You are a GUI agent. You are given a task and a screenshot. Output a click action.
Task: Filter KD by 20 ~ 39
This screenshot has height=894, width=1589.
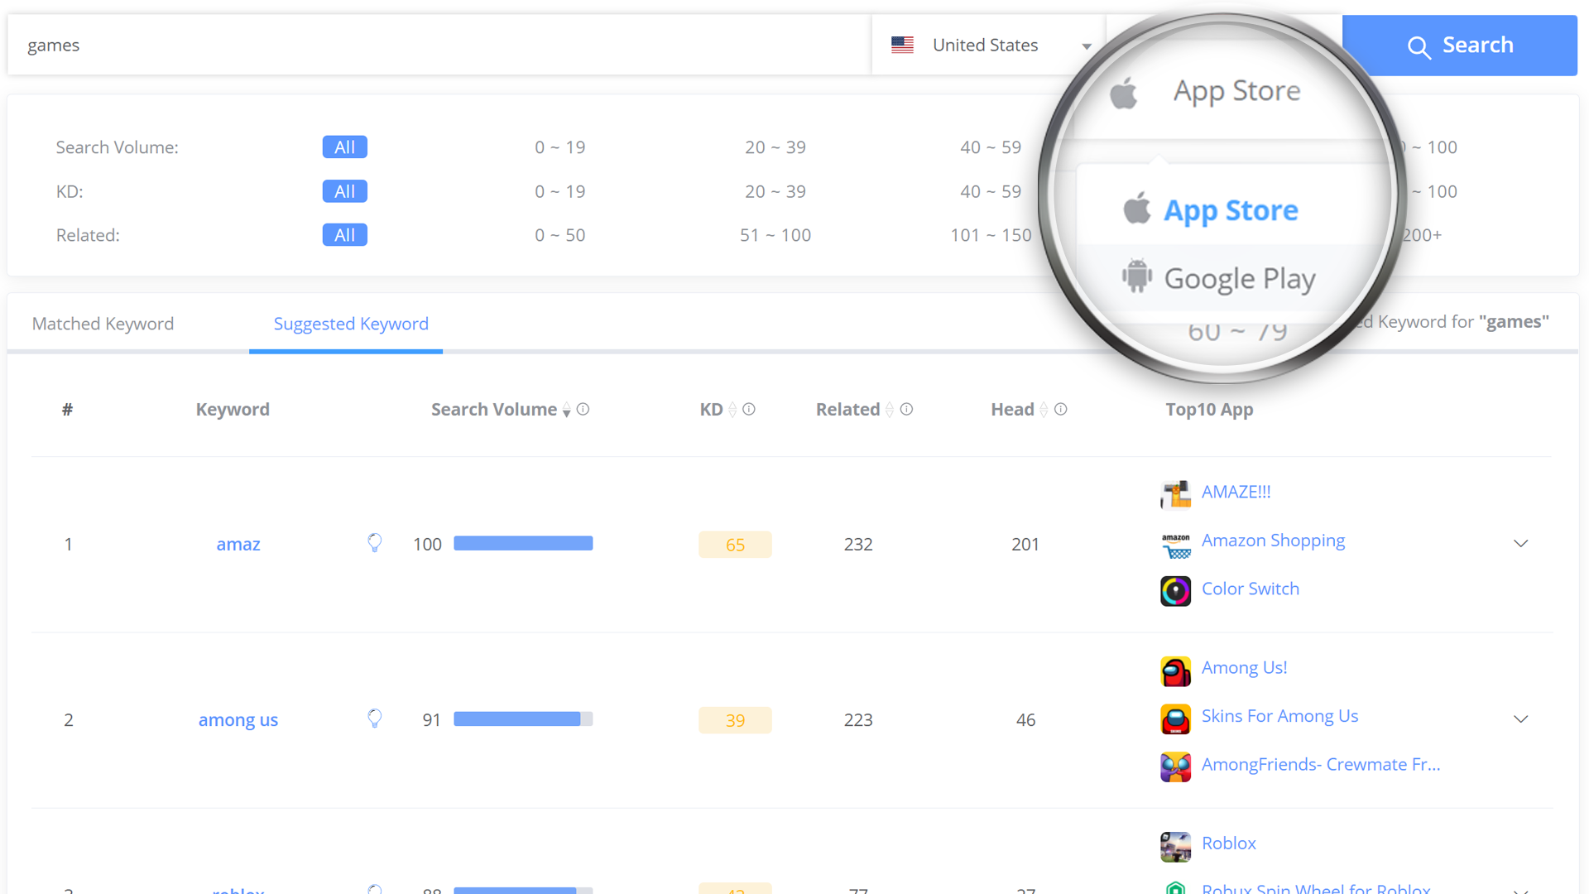point(775,191)
